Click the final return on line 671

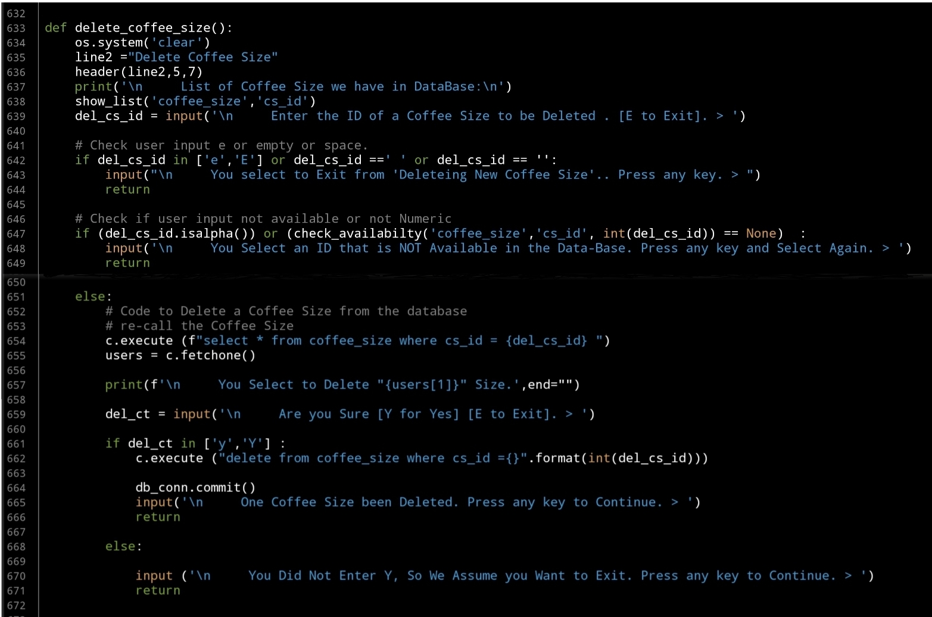(x=157, y=591)
